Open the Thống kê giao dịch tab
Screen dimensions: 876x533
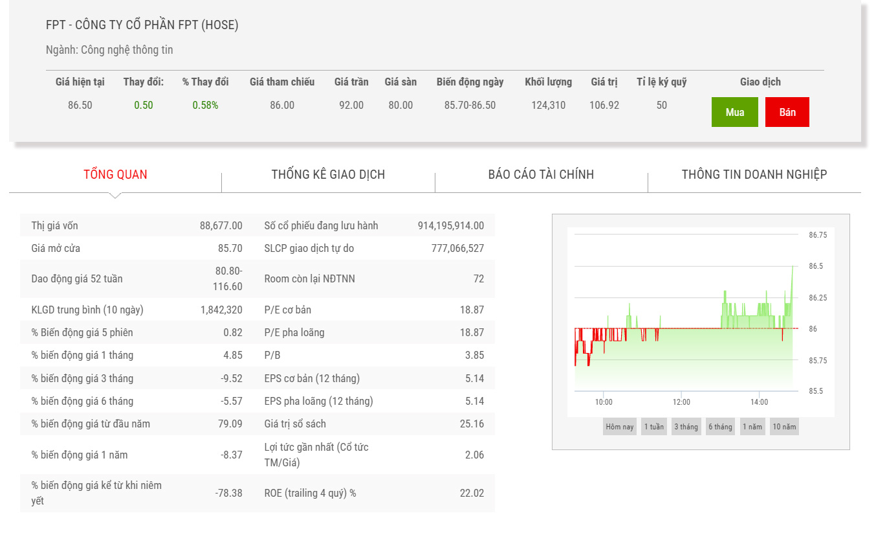click(x=328, y=174)
